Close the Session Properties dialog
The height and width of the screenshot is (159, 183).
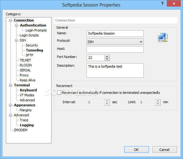pos(174,3)
